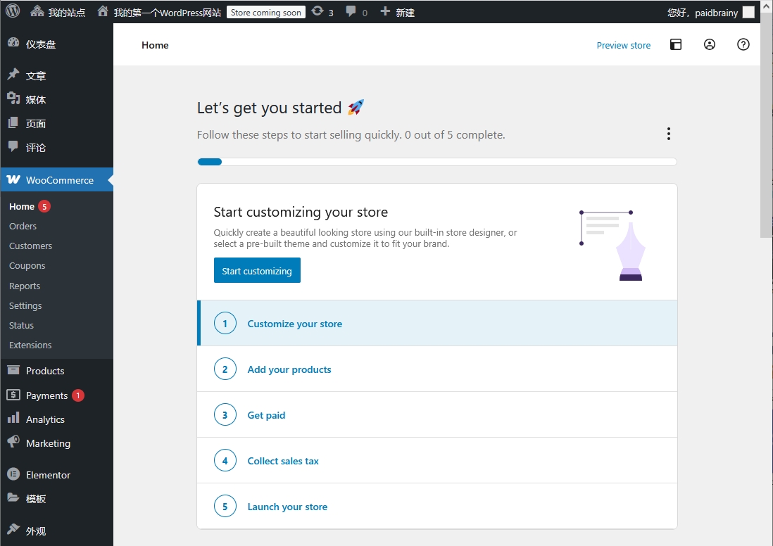Open the display options layout icon
The height and width of the screenshot is (546, 773).
tap(676, 45)
